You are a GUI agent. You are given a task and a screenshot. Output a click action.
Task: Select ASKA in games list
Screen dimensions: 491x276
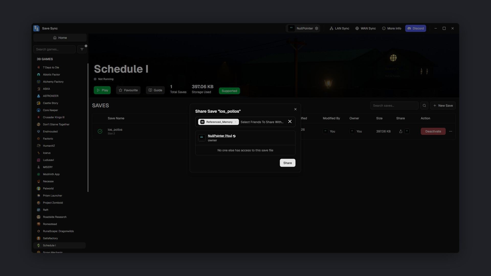(59, 89)
